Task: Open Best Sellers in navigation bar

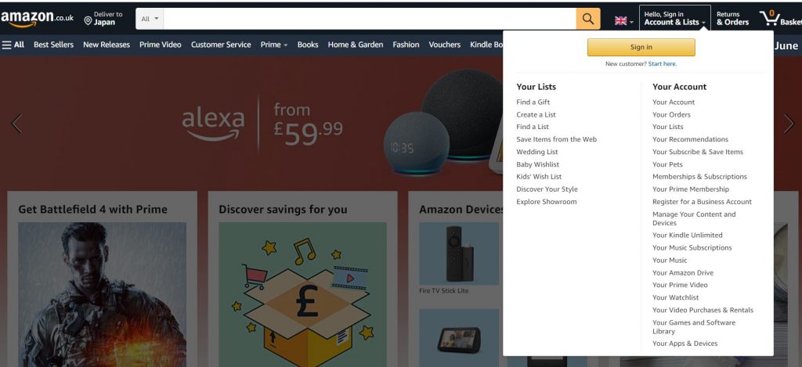Action: pyautogui.click(x=54, y=45)
